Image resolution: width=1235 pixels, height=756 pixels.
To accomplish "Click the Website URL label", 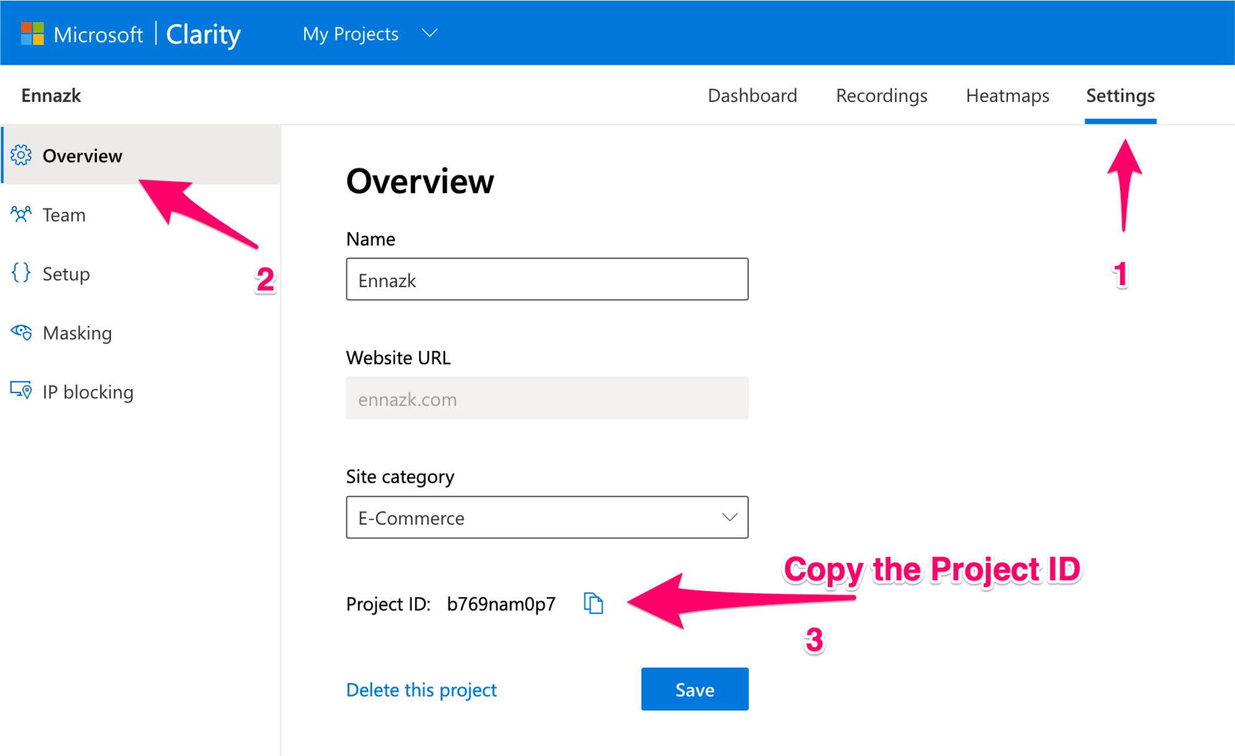I will tap(398, 357).
